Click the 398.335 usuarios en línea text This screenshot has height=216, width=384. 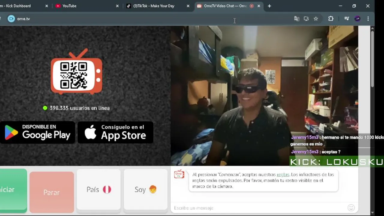pyautogui.click(x=79, y=108)
